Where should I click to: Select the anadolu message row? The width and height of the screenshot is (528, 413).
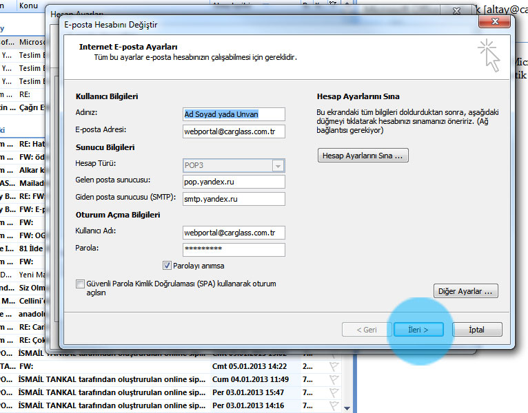(23, 314)
